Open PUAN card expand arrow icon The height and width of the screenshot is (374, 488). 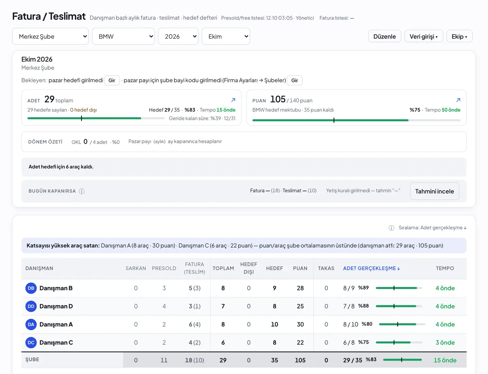458,100
